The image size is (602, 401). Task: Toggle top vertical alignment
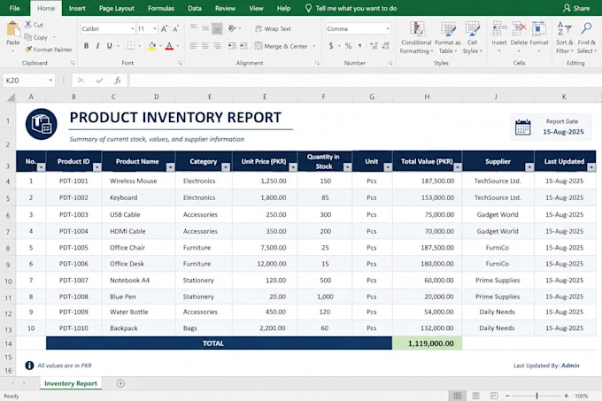194,27
